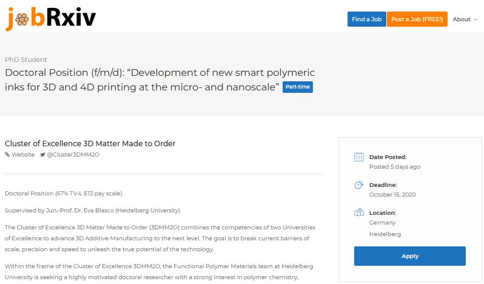Click the calendar icon next to Date Posted

coord(358,157)
